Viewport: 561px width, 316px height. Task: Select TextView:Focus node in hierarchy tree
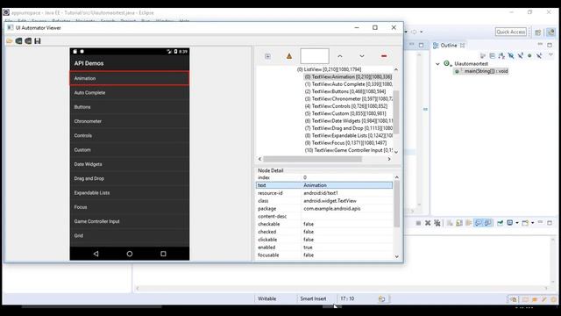(x=345, y=143)
